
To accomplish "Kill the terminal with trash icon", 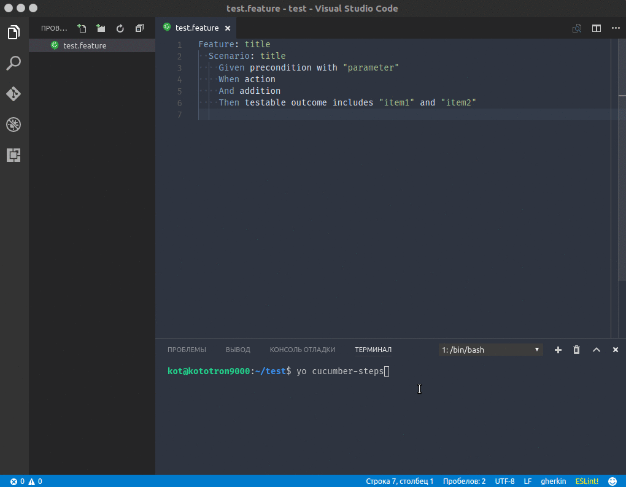I will coord(576,350).
